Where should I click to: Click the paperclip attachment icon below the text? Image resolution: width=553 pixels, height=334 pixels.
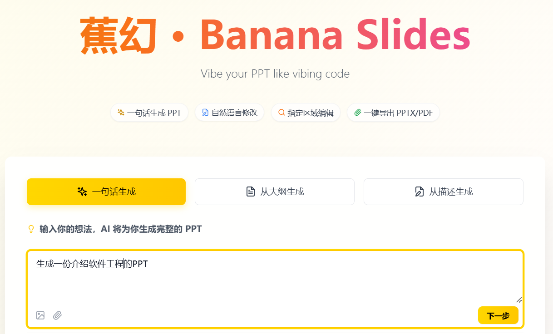[57, 315]
